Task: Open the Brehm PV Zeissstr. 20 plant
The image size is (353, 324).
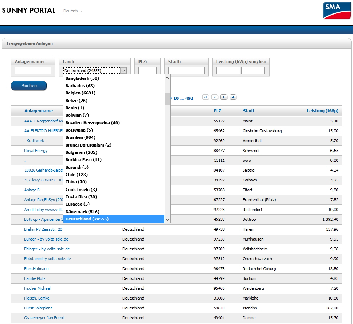Action: (43, 229)
